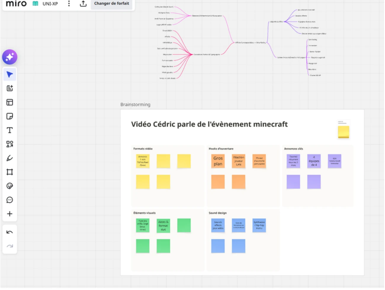Screen dimensions: 385x290
Task: Select the Phrase d'accroche percutante sticky
Action: point(259,161)
